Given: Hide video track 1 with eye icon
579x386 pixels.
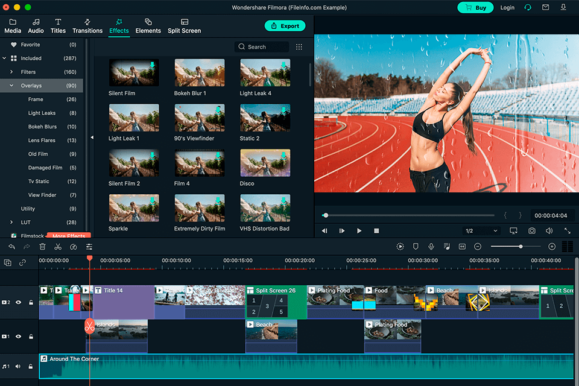Looking at the screenshot, I should click(x=19, y=337).
